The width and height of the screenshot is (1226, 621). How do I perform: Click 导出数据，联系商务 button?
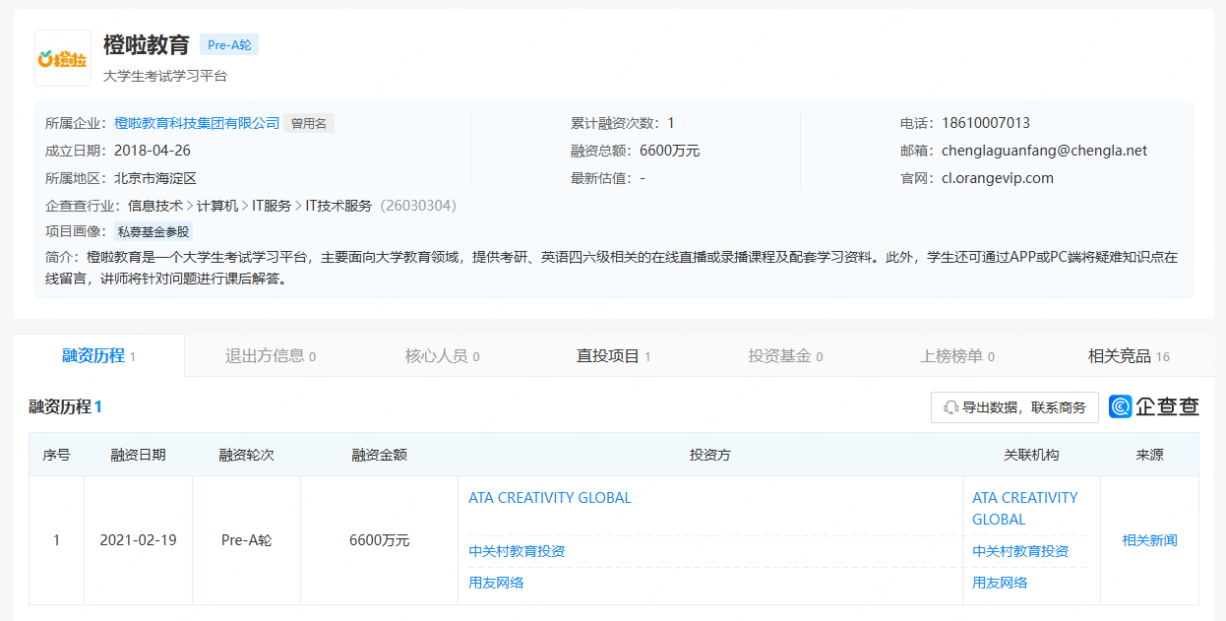pos(1014,407)
